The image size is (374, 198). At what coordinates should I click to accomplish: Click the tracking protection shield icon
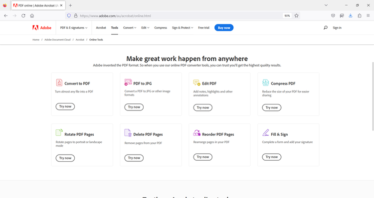pos(69,16)
